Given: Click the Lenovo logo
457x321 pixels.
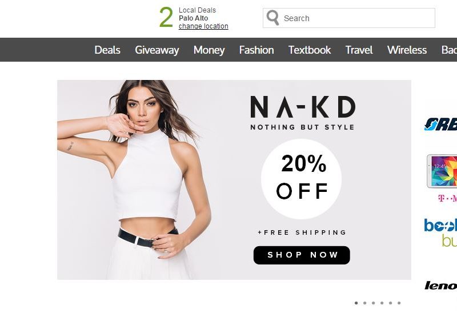Looking at the screenshot, I should point(440,286).
